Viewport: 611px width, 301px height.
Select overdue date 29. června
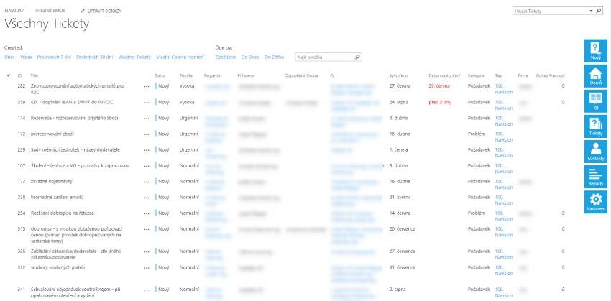point(439,86)
